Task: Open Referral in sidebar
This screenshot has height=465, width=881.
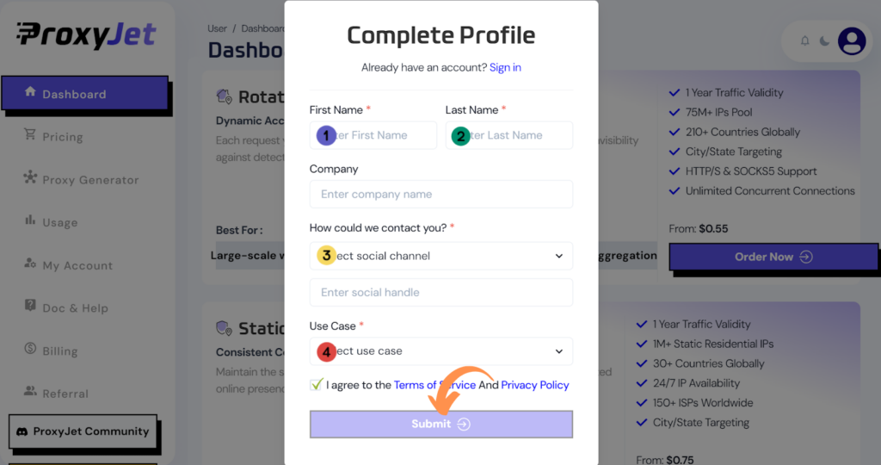Action: click(65, 394)
